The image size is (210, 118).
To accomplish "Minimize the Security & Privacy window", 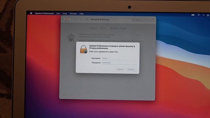I will (x=67, y=19).
